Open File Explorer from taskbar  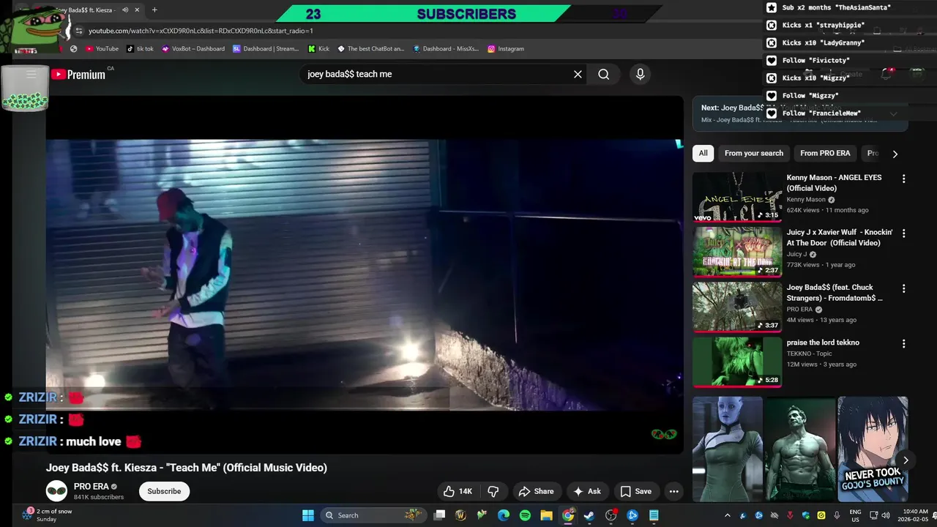546,515
